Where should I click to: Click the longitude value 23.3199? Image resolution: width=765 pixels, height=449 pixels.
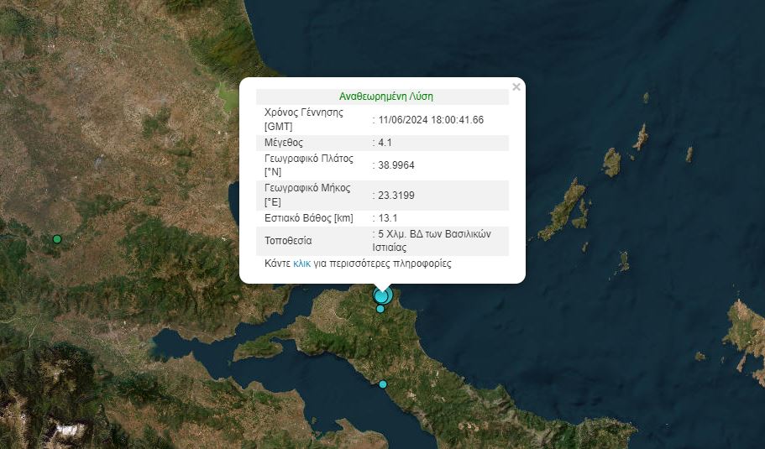point(396,196)
